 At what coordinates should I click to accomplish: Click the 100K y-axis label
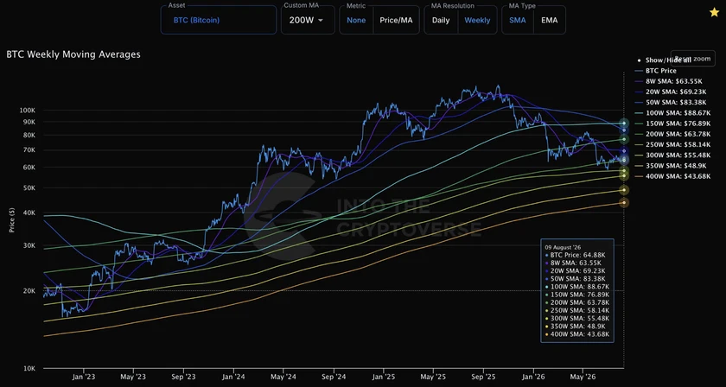click(x=28, y=111)
